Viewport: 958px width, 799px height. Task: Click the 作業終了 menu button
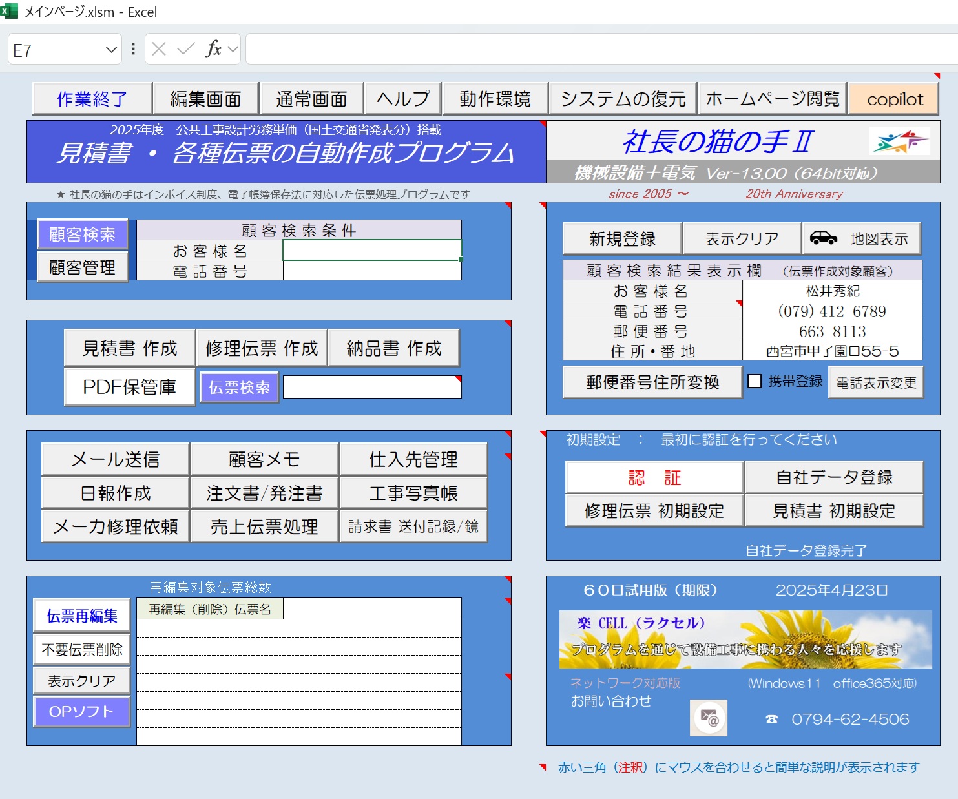(x=92, y=99)
